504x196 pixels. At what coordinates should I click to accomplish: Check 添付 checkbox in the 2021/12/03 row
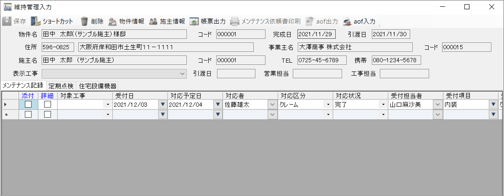click(29, 104)
